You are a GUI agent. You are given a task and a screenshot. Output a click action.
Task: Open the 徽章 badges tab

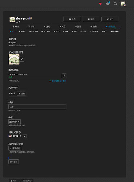(x=94, y=27)
